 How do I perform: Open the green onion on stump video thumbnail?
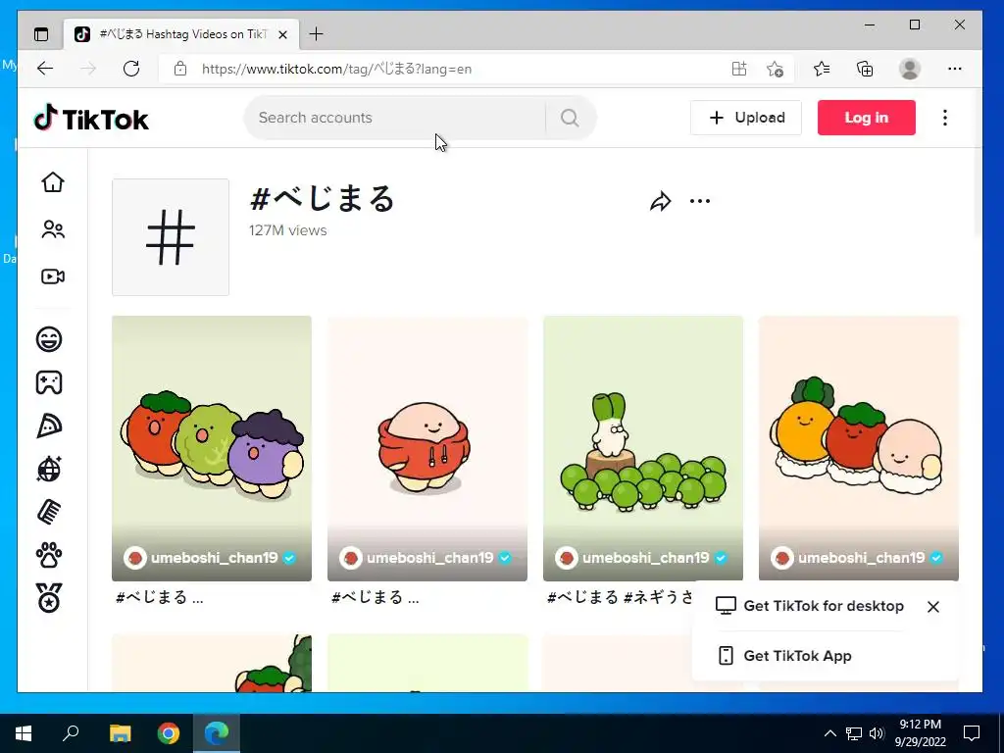[x=643, y=448]
